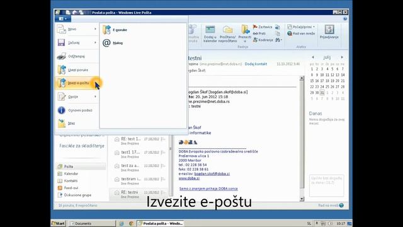Switch to Pošta in sidebar
The height and width of the screenshot is (227, 403).
point(81,166)
